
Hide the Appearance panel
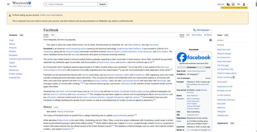[x=232, y=123]
